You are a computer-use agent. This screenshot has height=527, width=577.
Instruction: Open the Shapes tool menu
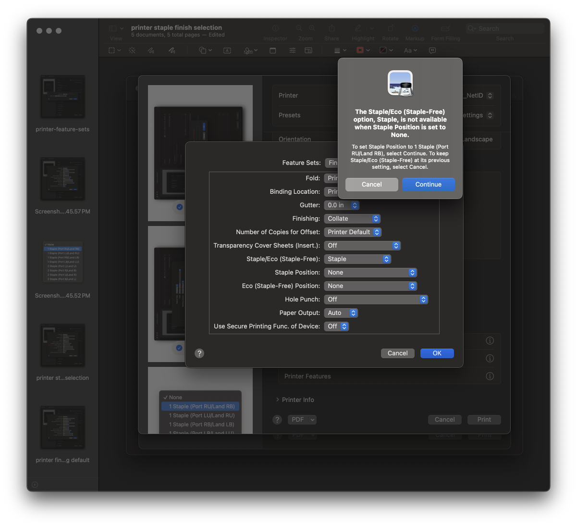(x=205, y=50)
